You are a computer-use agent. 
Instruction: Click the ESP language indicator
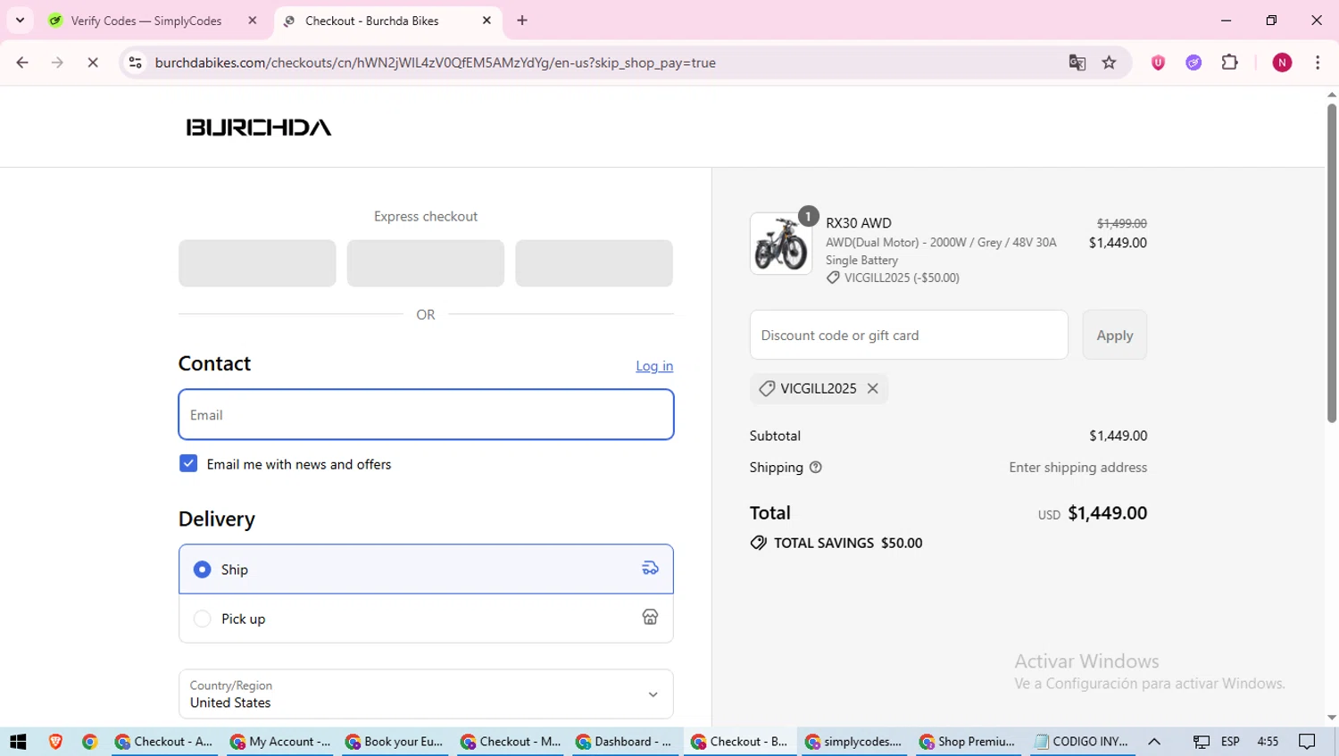click(1230, 742)
